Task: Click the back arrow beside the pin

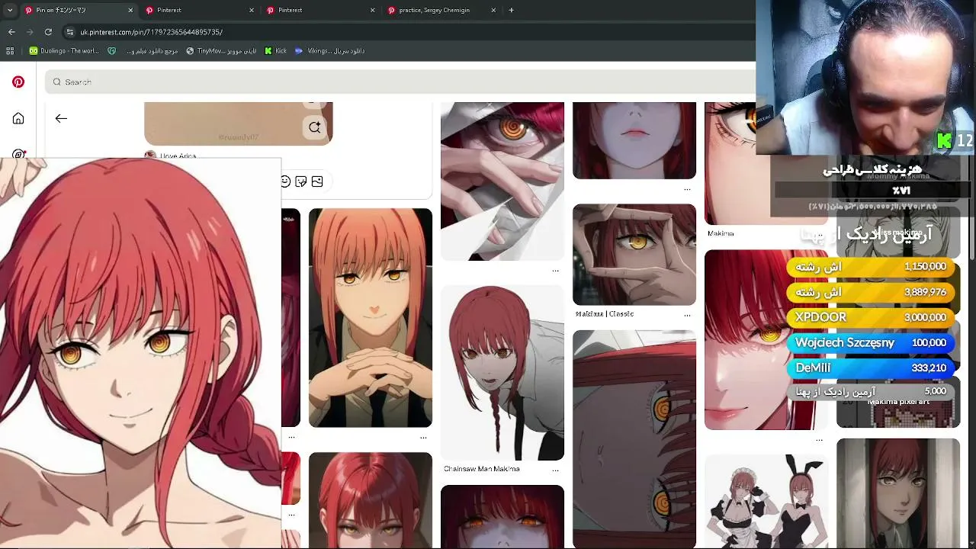Action: [61, 118]
